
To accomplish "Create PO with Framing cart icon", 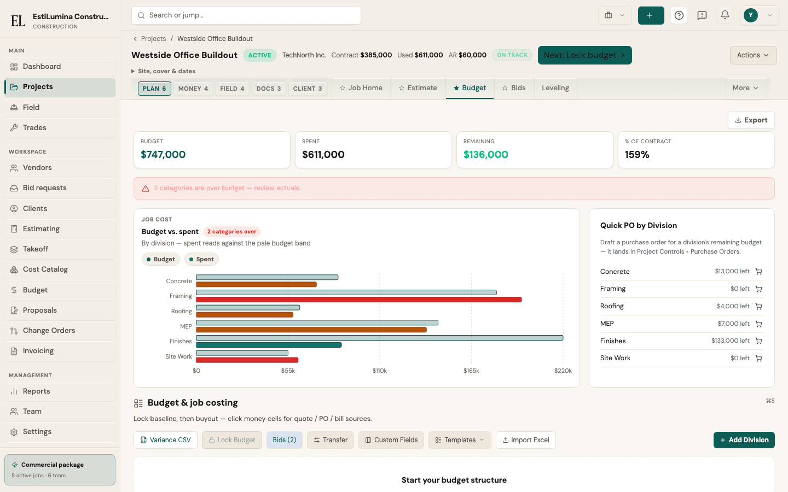I will click(x=758, y=289).
